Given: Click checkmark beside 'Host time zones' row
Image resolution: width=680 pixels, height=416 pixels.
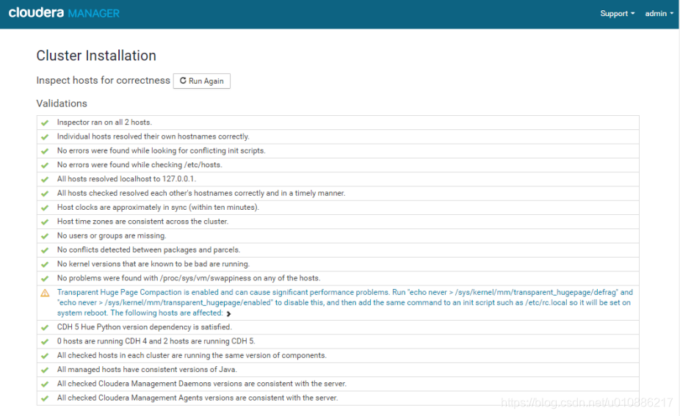Looking at the screenshot, I should (x=45, y=222).
